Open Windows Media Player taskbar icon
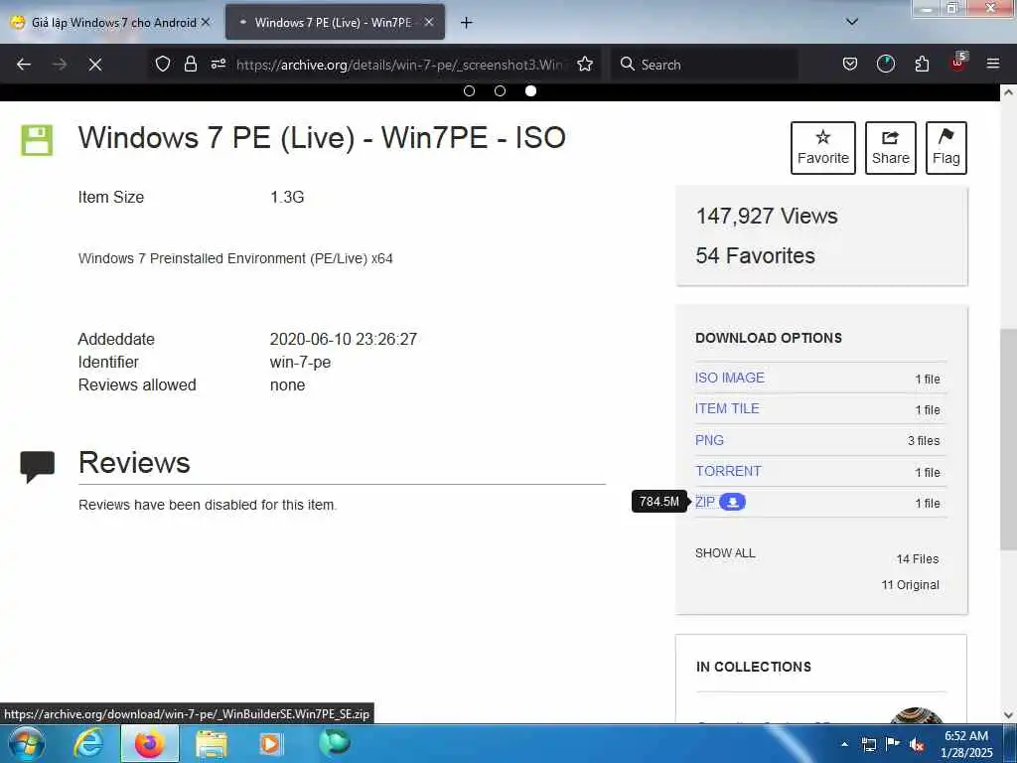The height and width of the screenshot is (763, 1017). 271,743
